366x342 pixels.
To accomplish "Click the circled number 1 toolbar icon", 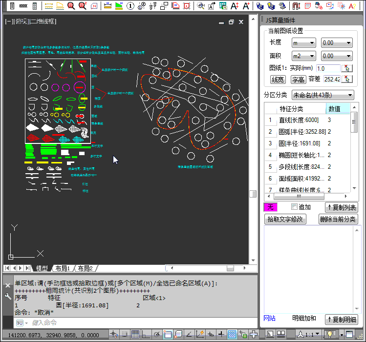I will pos(130,6).
